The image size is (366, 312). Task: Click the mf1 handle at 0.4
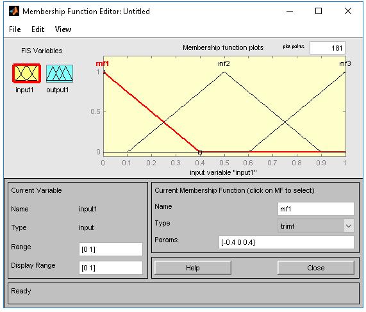pos(200,152)
